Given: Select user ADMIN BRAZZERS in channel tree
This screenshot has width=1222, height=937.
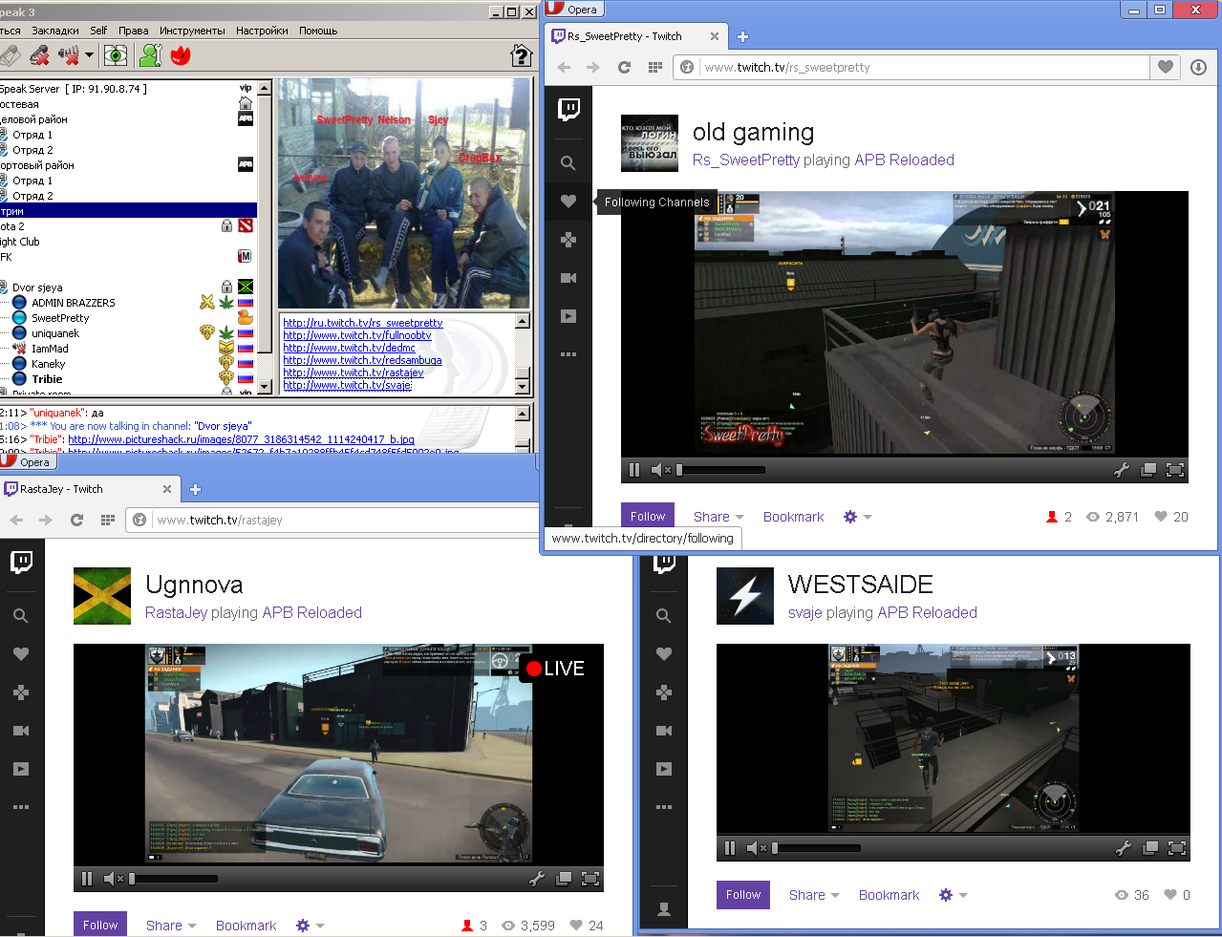Looking at the screenshot, I should 74,303.
